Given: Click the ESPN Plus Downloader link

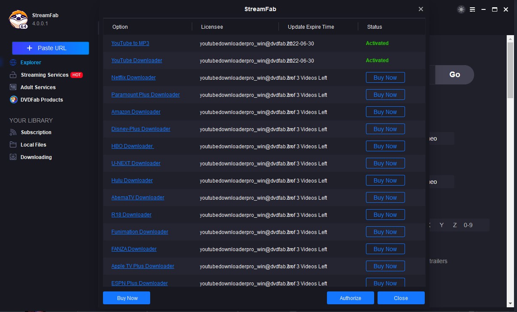Looking at the screenshot, I should (139, 283).
